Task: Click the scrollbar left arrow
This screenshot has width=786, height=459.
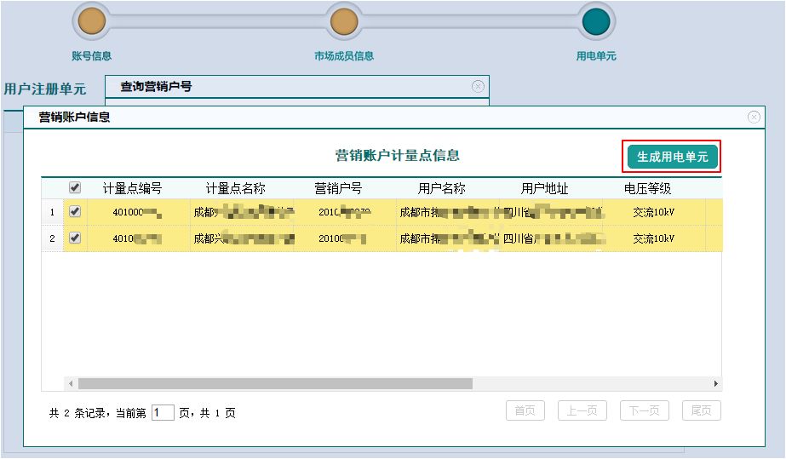Action: pos(71,384)
